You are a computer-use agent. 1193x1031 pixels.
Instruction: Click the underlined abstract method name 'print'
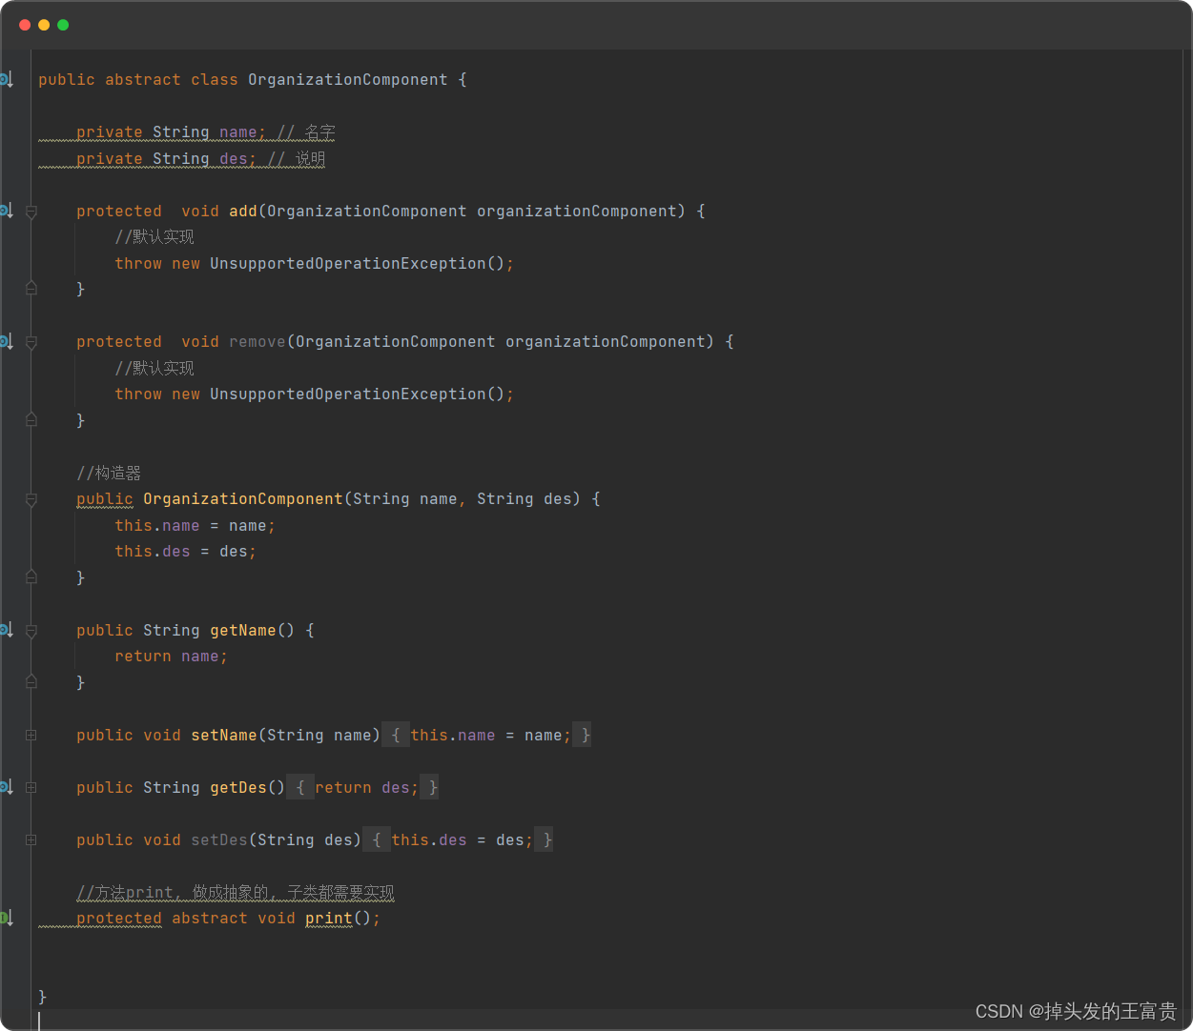[329, 918]
